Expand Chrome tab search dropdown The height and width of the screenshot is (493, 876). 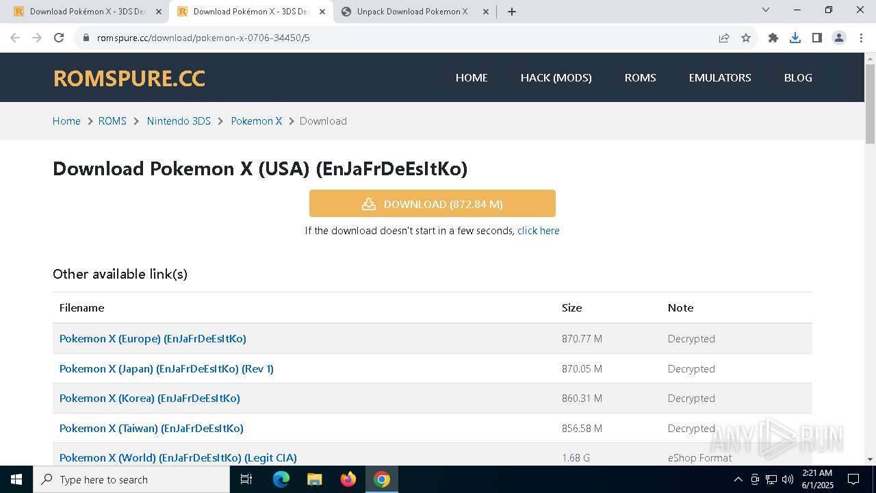click(x=766, y=10)
